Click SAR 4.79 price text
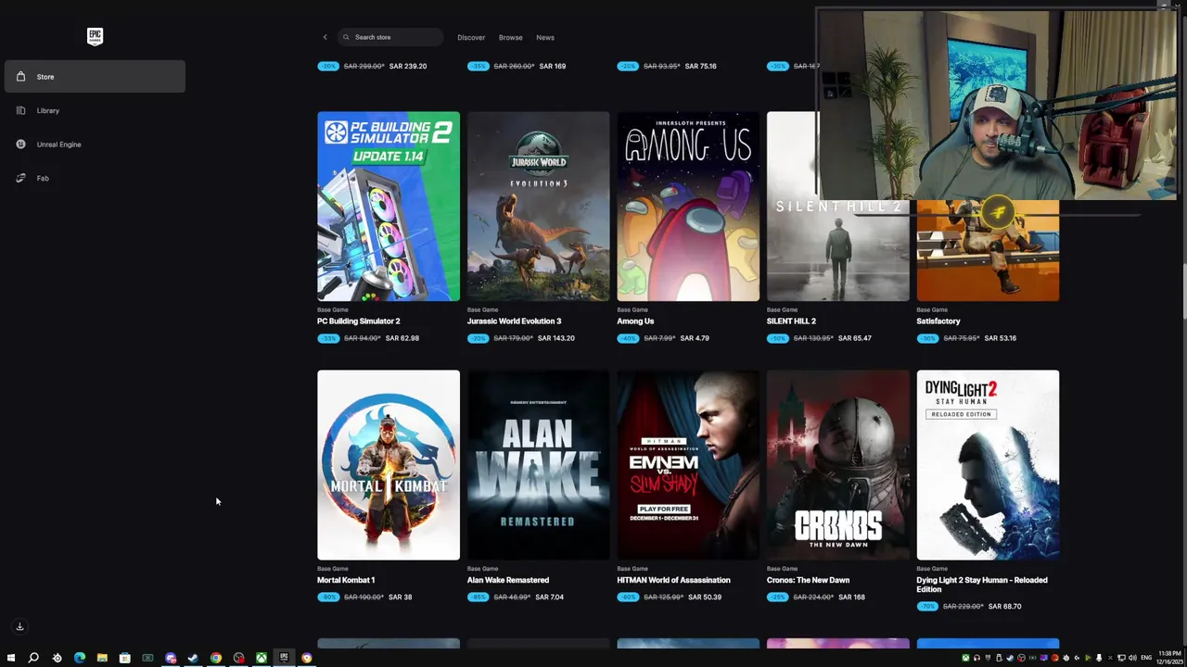 click(695, 338)
